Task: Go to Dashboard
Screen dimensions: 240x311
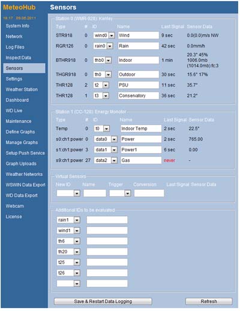Action: pos(17,100)
